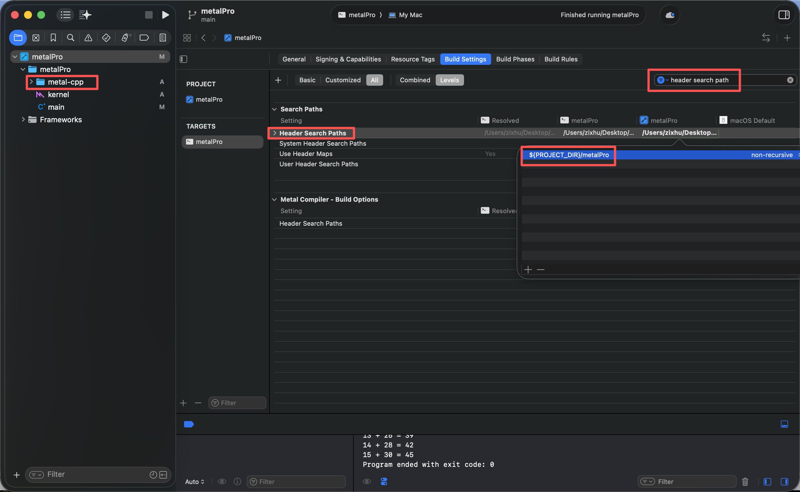Open the Signing & Capabilities tab

(348, 59)
